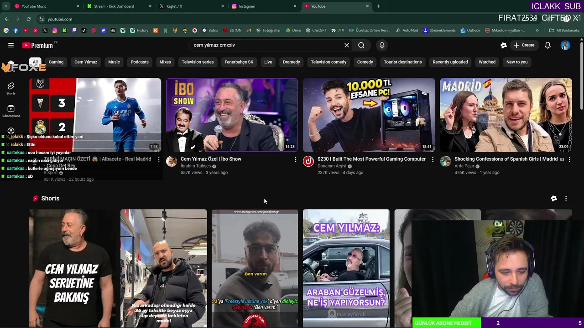Select the Podcasts filter chip
The height and width of the screenshot is (328, 584).
pyautogui.click(x=140, y=62)
